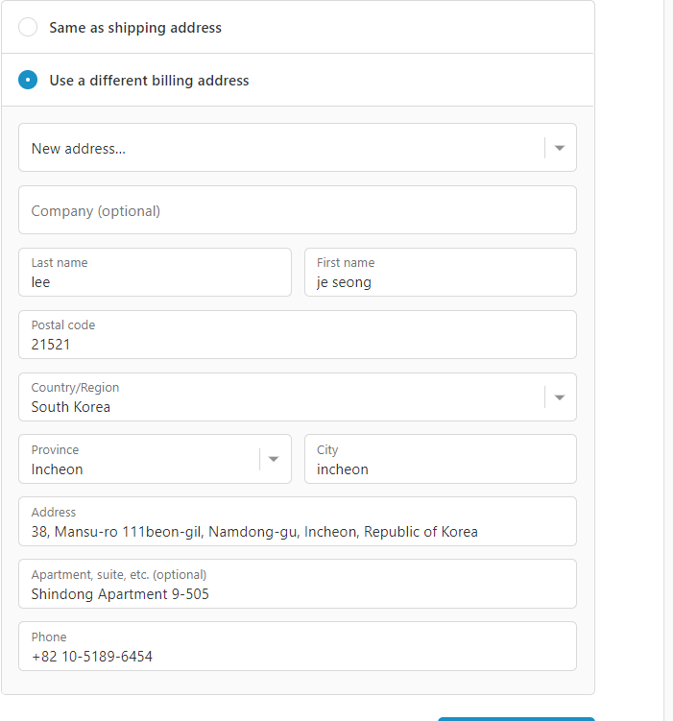Click the Address field with Mansu-ro
Viewport: 673px width, 721px height.
298,521
